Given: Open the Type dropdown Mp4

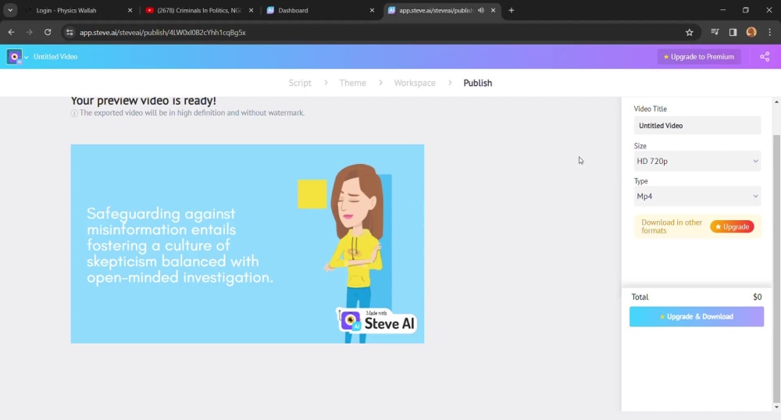Looking at the screenshot, I should point(697,196).
